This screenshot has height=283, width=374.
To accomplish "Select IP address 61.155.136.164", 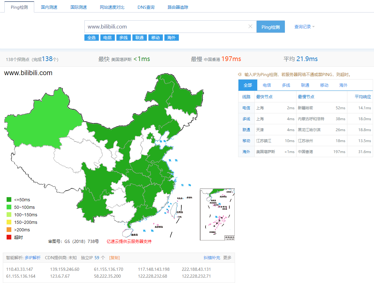I will pyautogui.click(x=21, y=276).
